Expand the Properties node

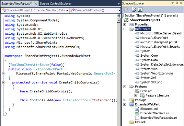click(125, 24)
